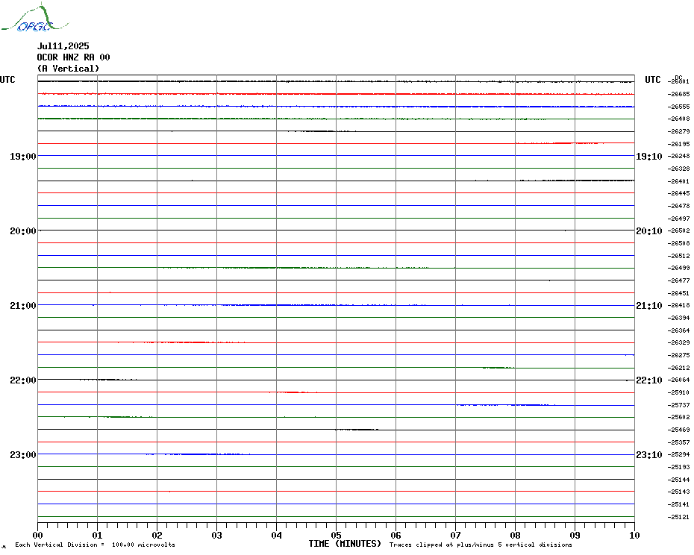The height and width of the screenshot is (555, 694).
Task: Click the 02 minute tick label
Action: [157, 535]
